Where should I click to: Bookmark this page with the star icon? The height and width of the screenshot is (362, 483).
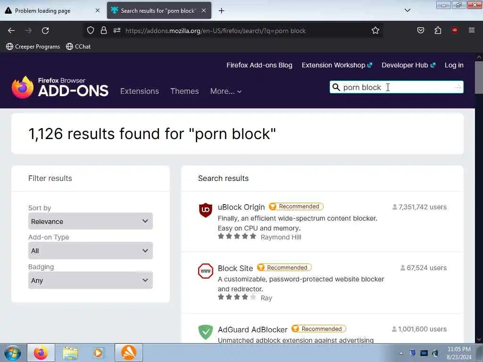(x=375, y=31)
